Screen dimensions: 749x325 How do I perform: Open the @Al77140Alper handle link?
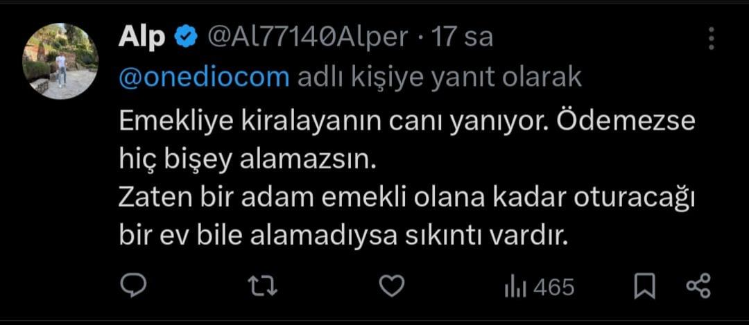pos(307,37)
